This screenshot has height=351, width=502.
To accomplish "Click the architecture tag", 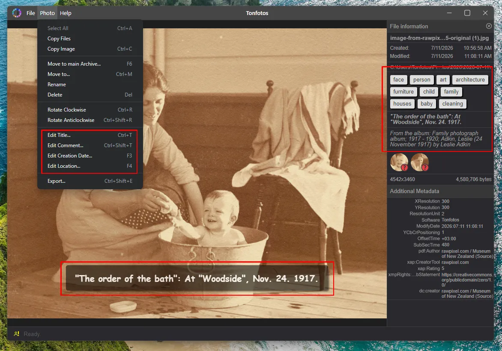I will tap(470, 79).
